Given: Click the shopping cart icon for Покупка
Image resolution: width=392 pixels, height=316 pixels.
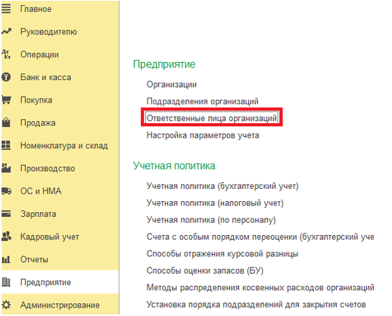Looking at the screenshot, I should click(x=6, y=100).
